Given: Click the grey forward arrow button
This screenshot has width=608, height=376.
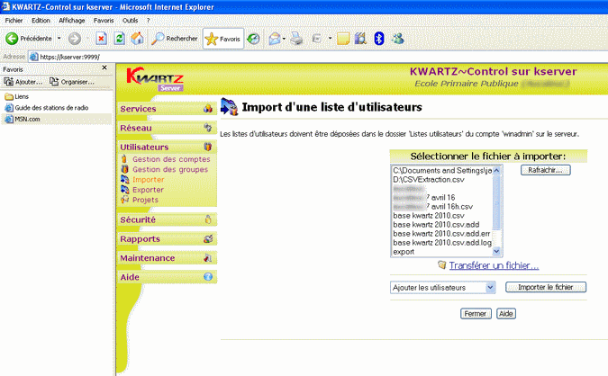Looking at the screenshot, I should coord(75,39).
